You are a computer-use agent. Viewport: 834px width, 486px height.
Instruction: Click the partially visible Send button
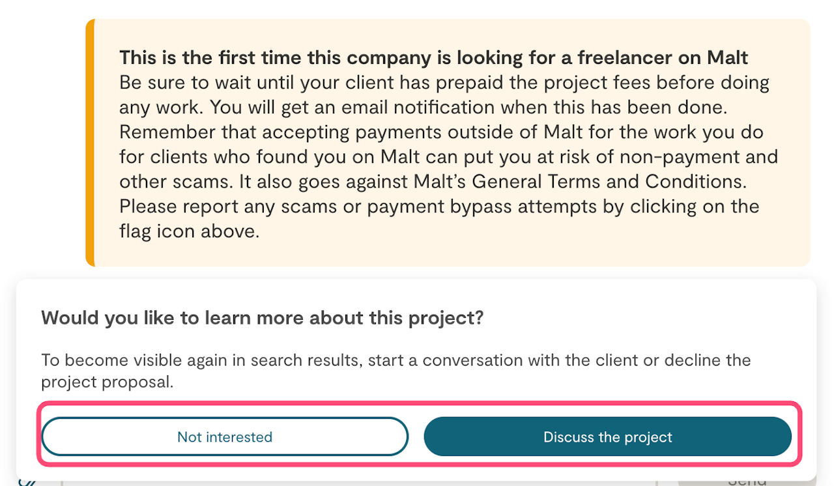[x=746, y=481]
